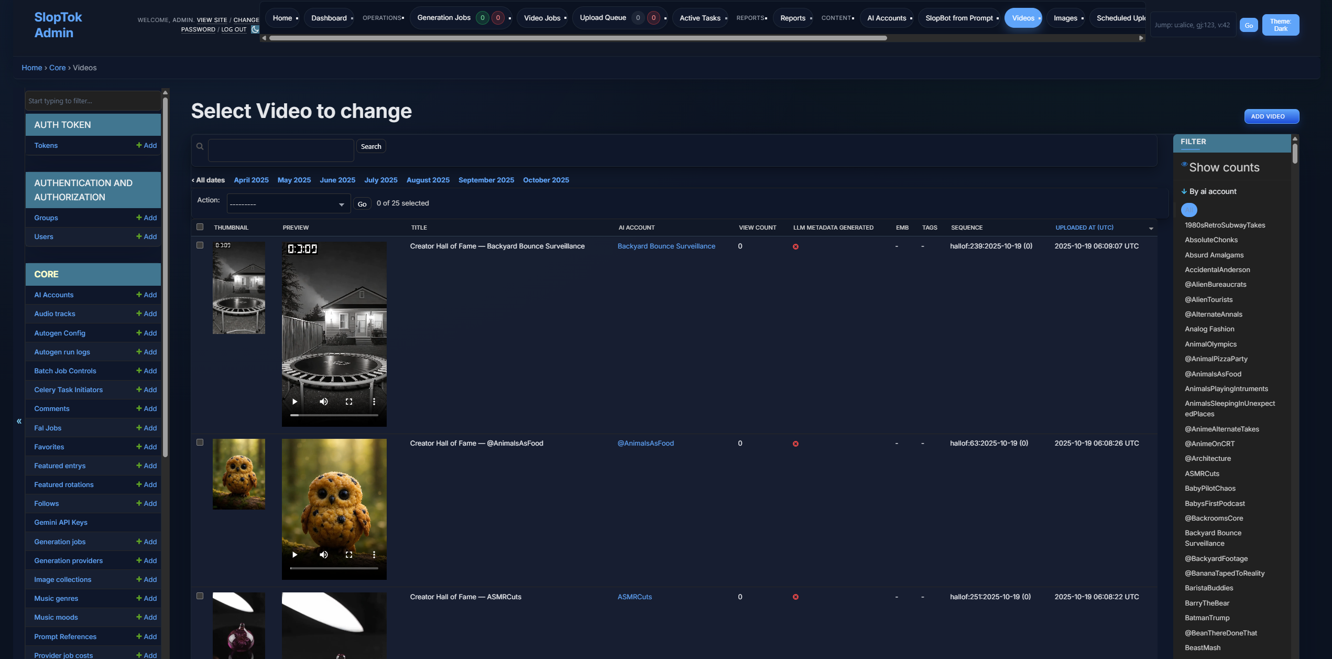Toggle dark mode with the moon icon
This screenshot has width=1332, height=659.
pos(255,29)
